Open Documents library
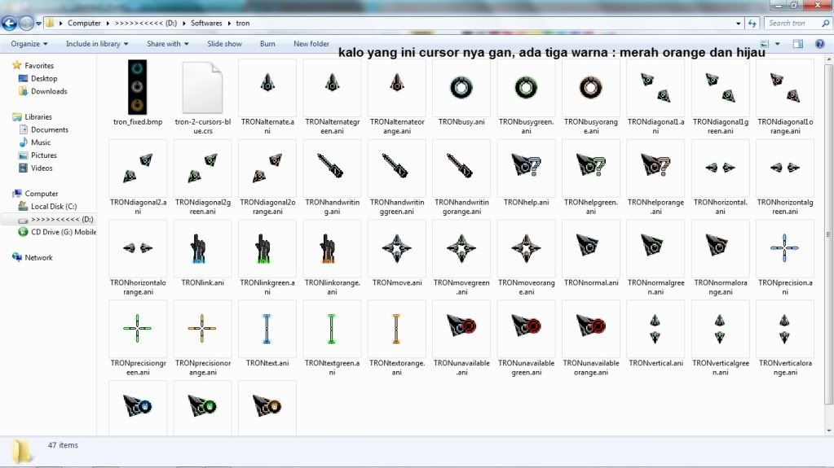The image size is (834, 468). [50, 129]
